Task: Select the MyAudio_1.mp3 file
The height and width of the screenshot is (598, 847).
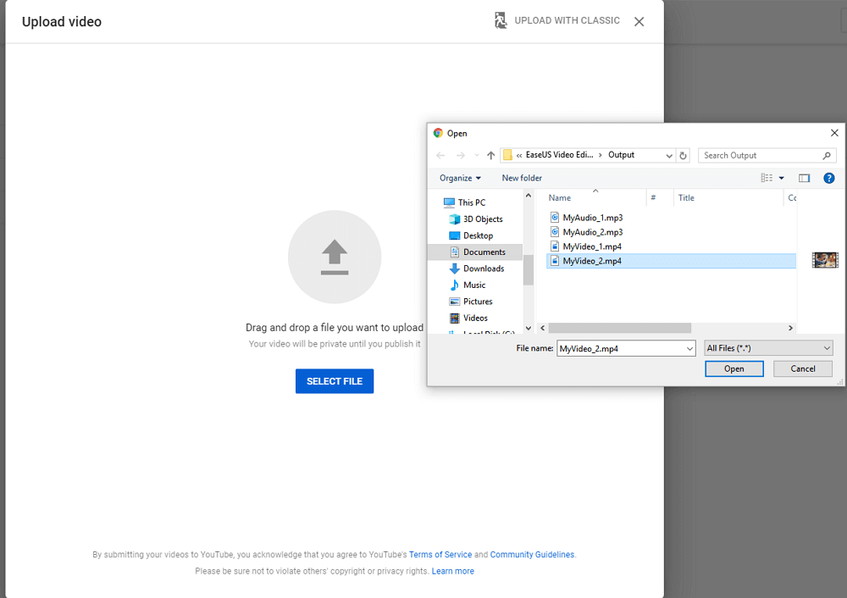Action: (x=592, y=218)
